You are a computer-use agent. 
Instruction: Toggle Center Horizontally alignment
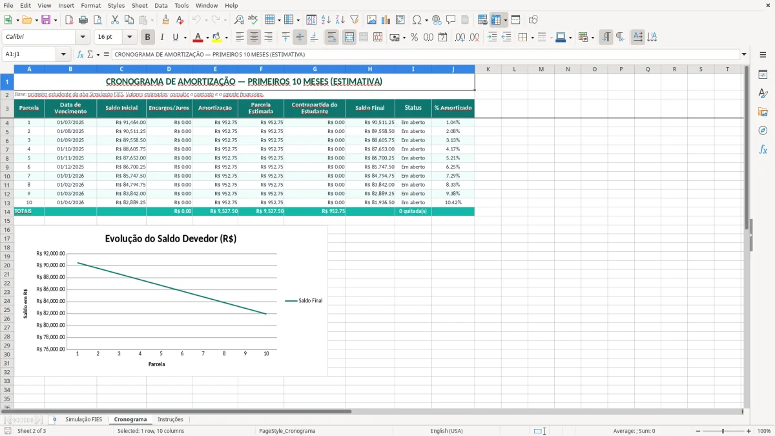click(x=254, y=37)
